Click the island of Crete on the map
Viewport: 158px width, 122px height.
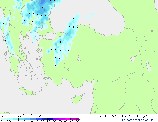[28, 91]
